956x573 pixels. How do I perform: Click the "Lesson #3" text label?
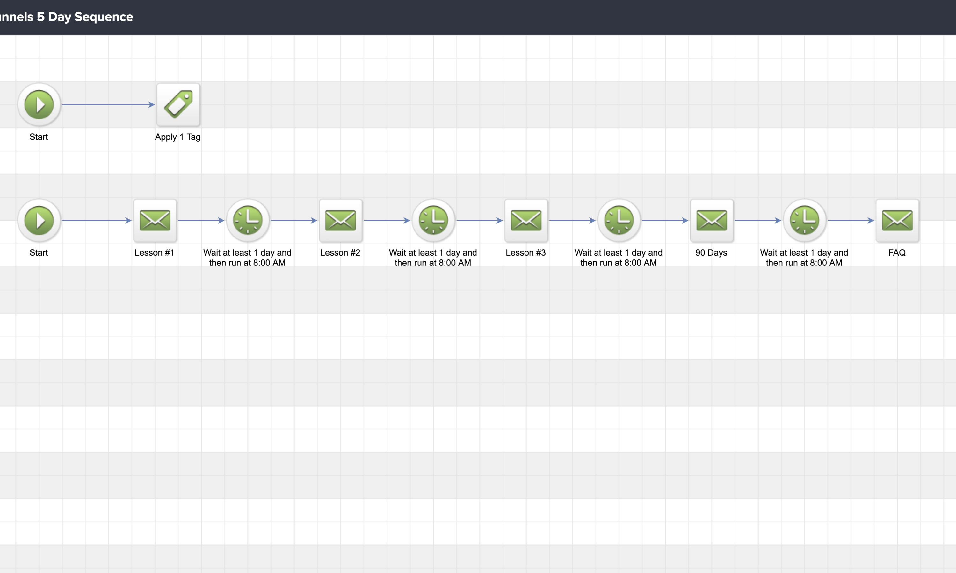pos(525,253)
